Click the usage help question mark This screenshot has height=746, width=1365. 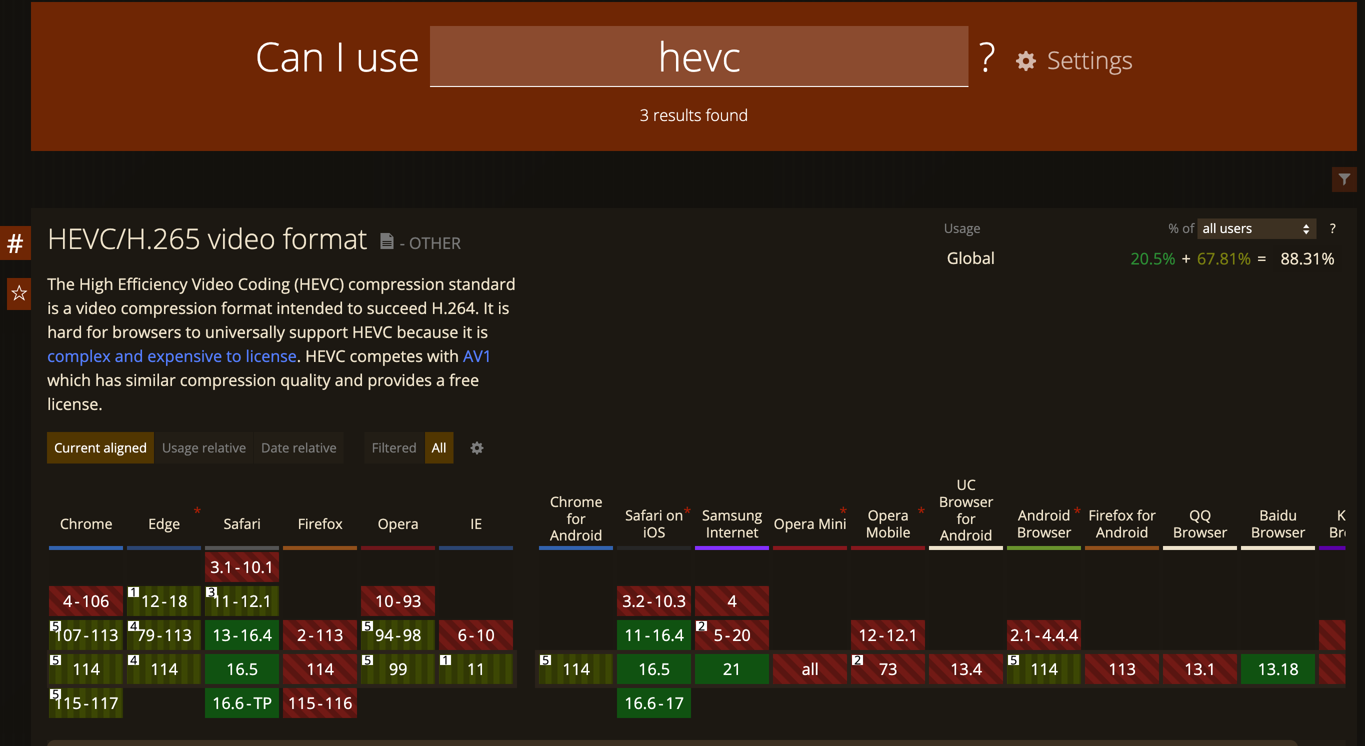tap(1332, 228)
